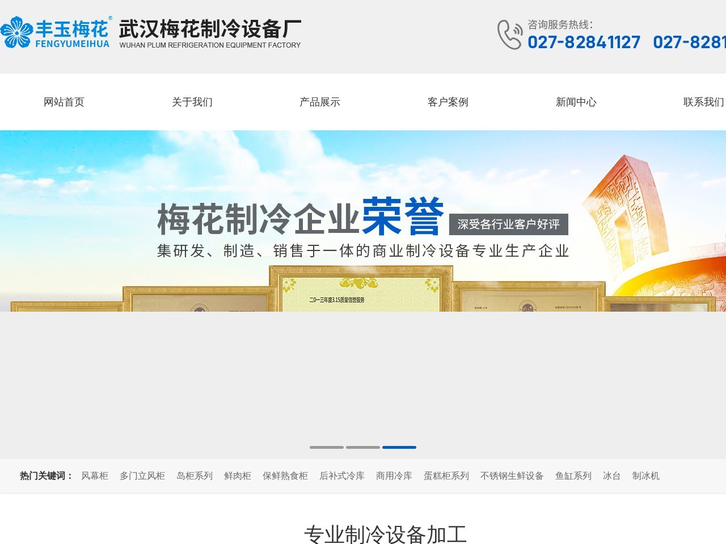The height and width of the screenshot is (544, 726).
Task: Click the 风幕柜 keyword link
Action: (95, 476)
